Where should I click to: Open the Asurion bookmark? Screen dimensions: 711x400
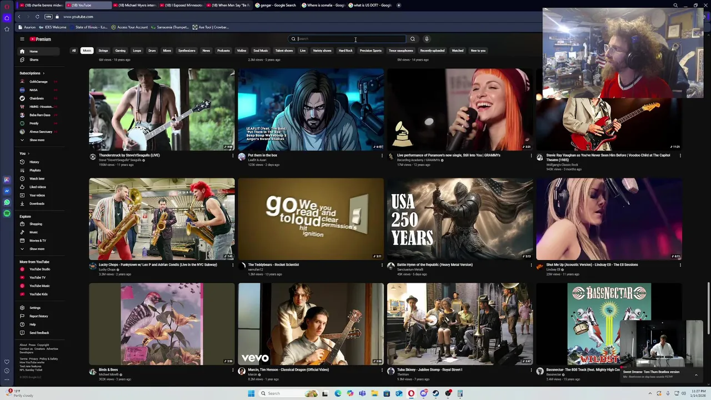[27, 27]
